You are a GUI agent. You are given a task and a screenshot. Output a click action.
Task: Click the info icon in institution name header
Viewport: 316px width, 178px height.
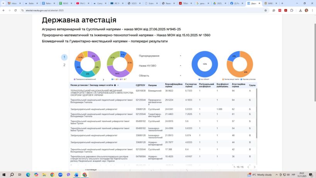click(115, 85)
